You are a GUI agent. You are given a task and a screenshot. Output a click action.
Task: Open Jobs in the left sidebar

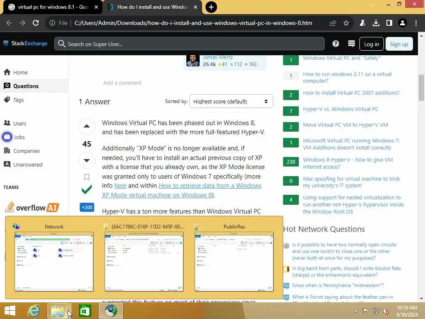point(19,137)
